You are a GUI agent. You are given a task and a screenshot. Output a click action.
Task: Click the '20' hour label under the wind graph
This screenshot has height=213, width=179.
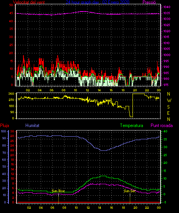tap(135, 90)
